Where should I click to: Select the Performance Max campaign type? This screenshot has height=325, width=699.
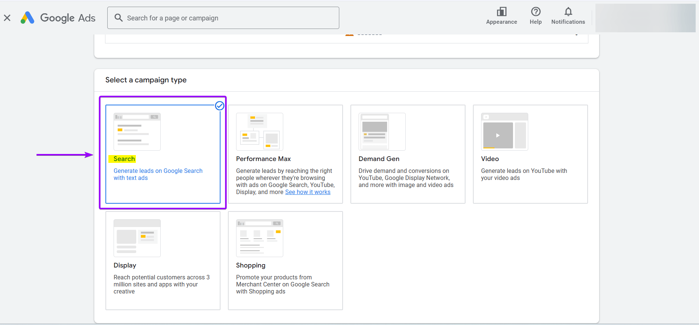point(263,159)
